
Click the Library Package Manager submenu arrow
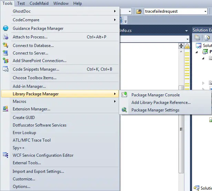coord(115,94)
